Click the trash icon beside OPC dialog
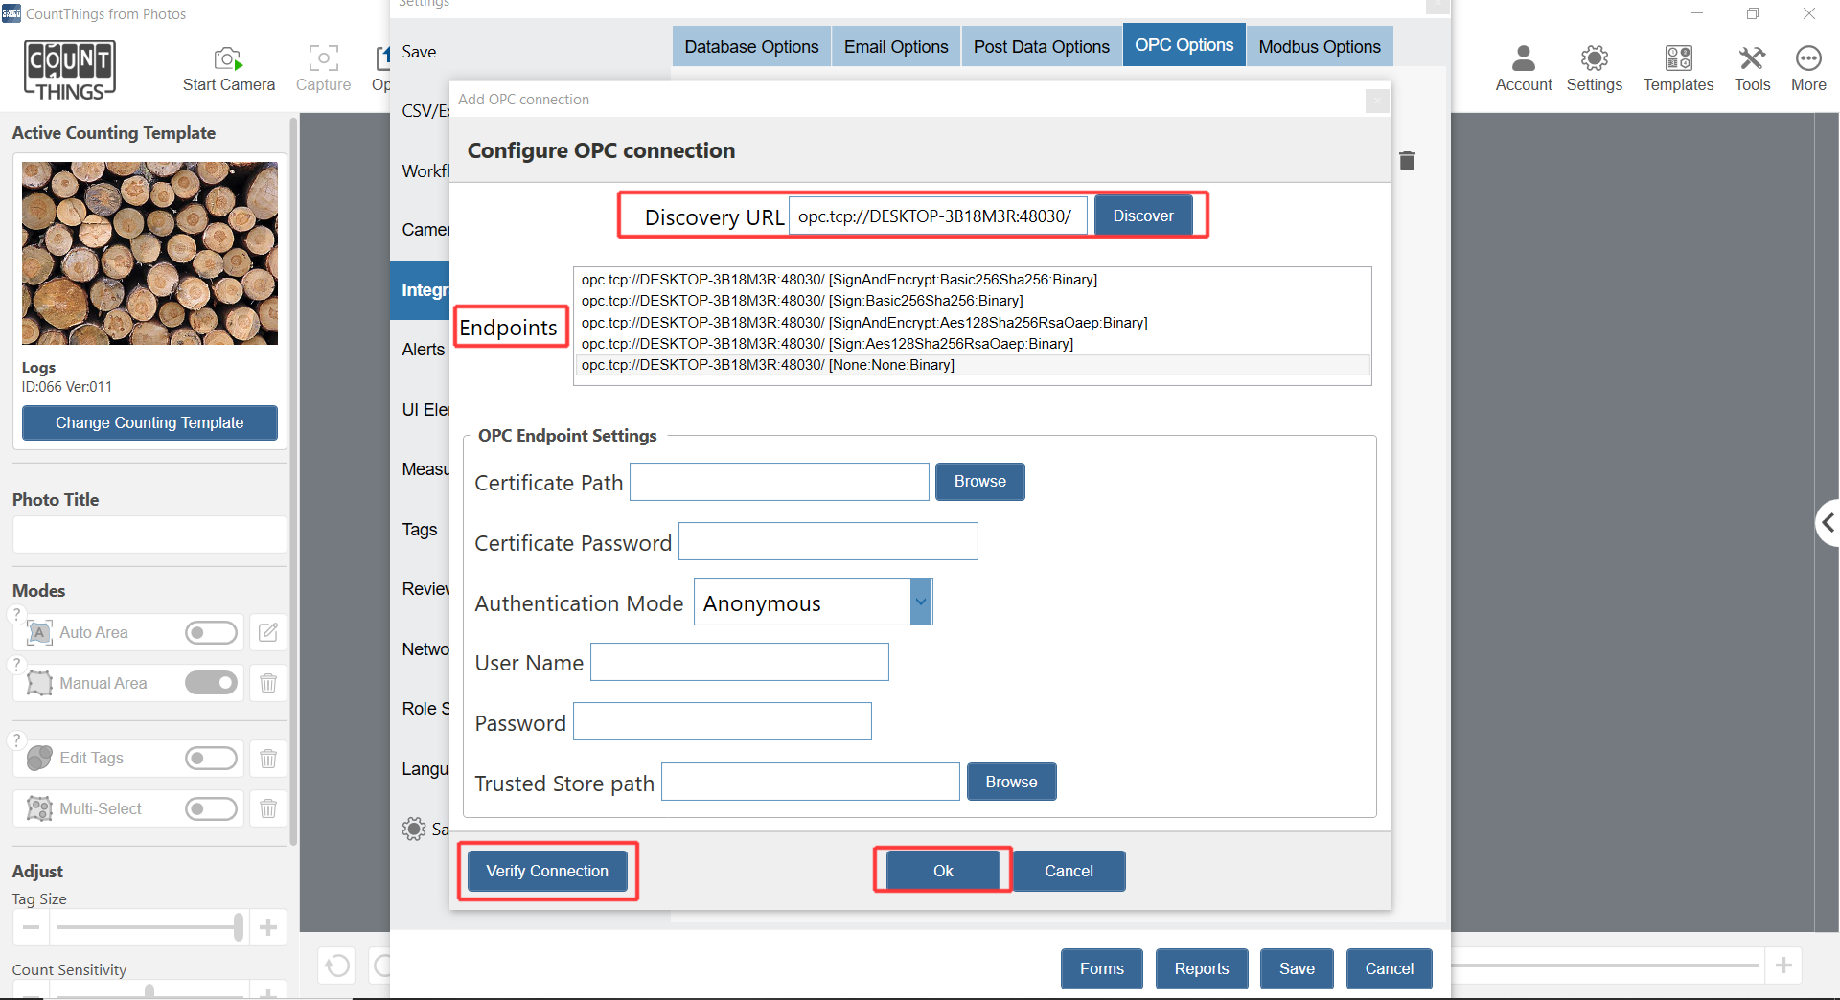Image resolution: width=1840 pixels, height=1000 pixels. [1407, 161]
